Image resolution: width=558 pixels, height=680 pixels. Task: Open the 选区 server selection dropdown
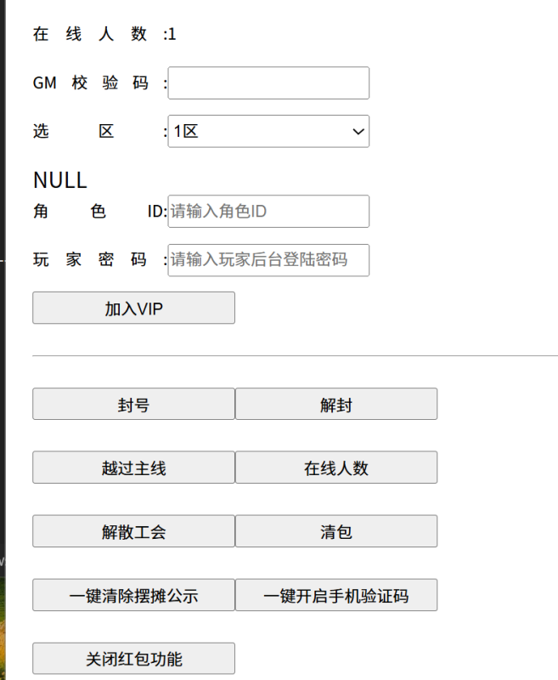tap(268, 132)
